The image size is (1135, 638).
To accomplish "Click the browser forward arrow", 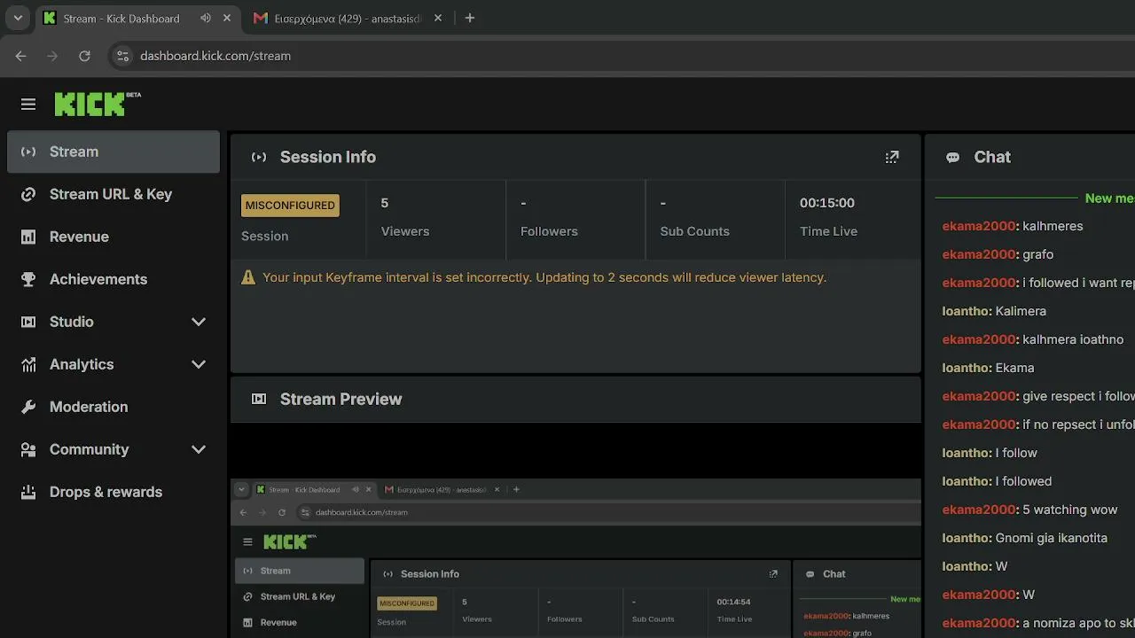I will [x=52, y=56].
